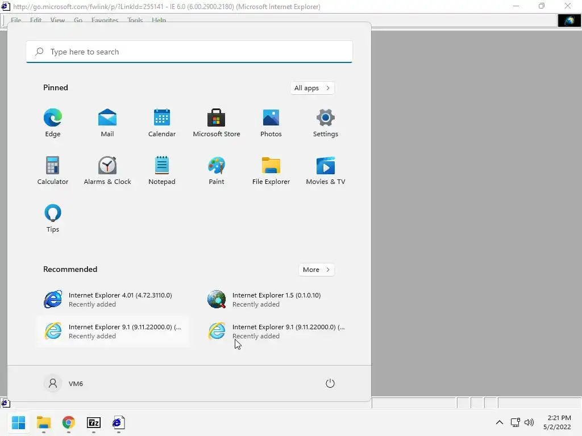Open the VM6 user account menu
582x436 pixels.
(x=64, y=383)
